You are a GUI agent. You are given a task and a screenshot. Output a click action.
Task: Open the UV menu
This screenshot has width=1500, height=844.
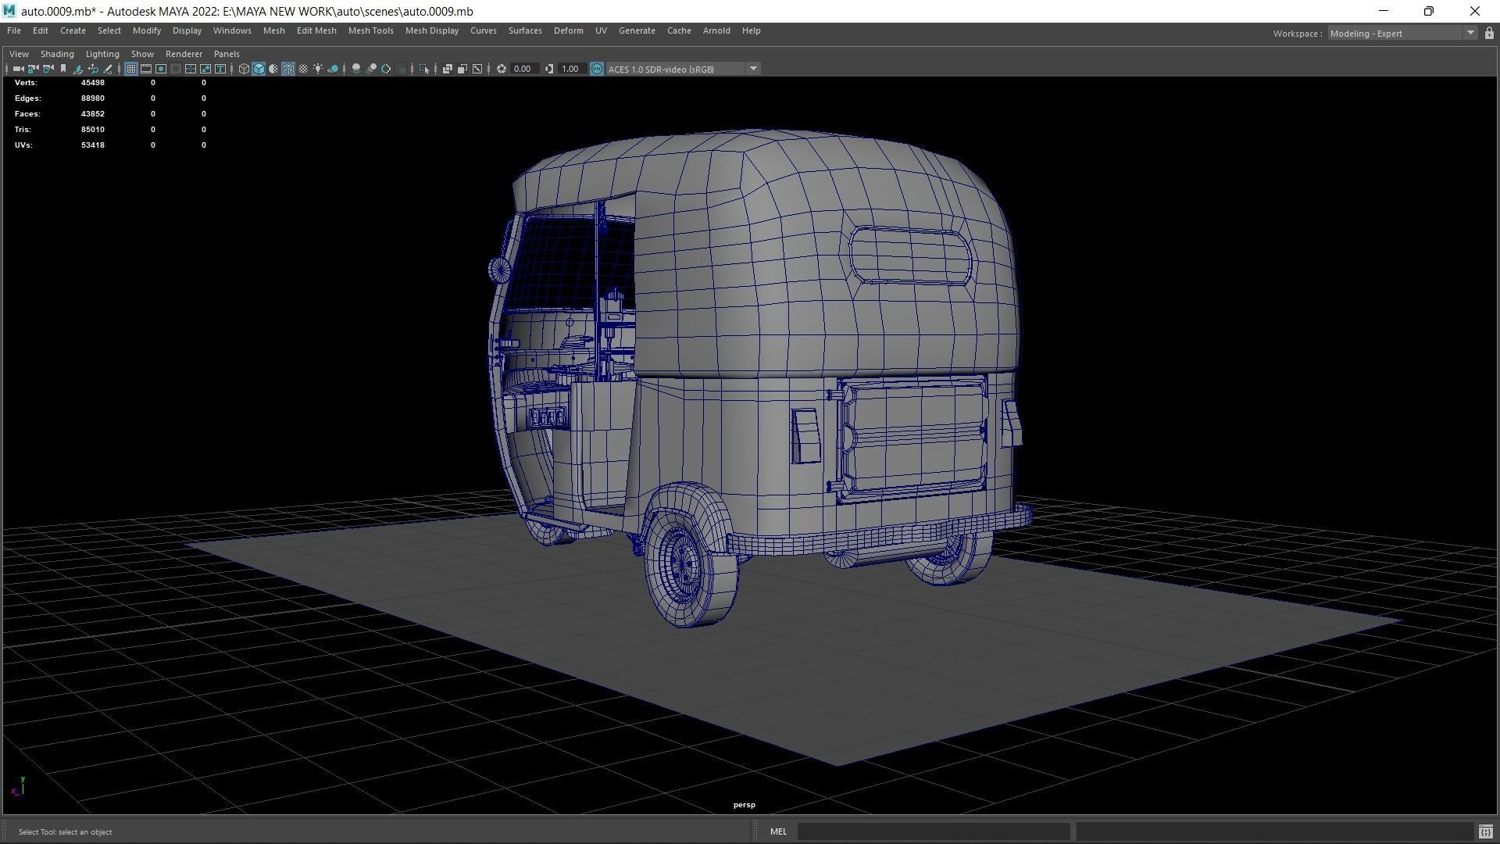(601, 30)
